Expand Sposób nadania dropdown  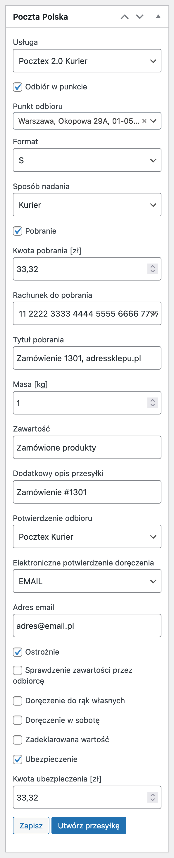tap(87, 205)
